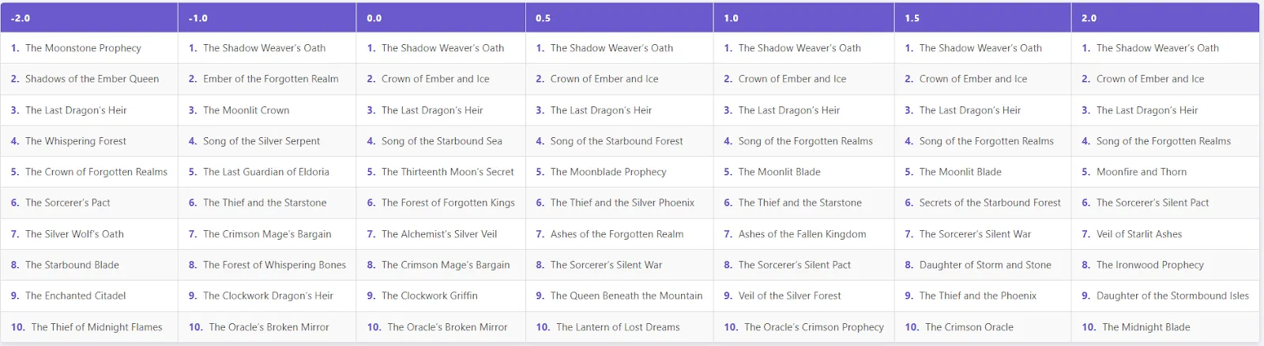The image size is (1264, 346).
Task: Select 'Veil of the Silver Forest' cell
Action: [x=789, y=296]
